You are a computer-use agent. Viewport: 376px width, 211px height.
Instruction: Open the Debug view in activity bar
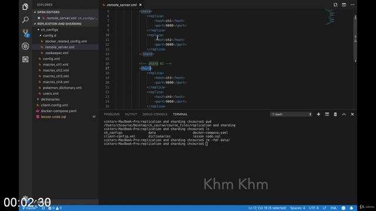pos(25,46)
